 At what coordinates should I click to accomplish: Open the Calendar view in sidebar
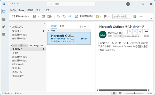(4, 19)
